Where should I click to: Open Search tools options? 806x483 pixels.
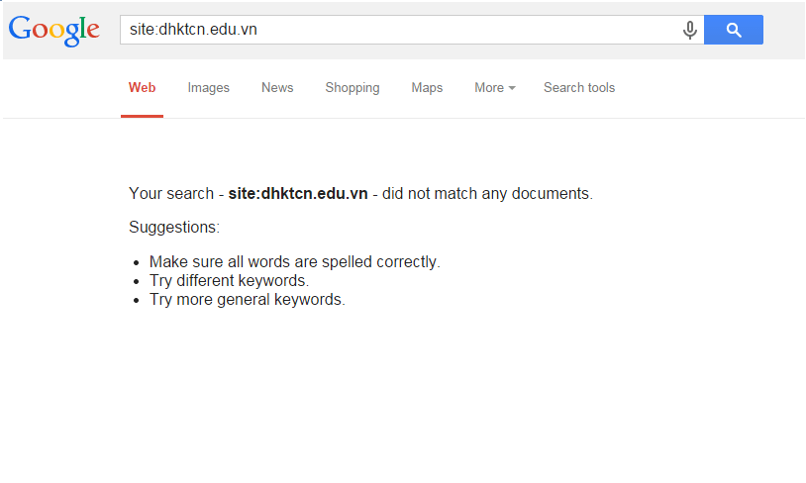(x=579, y=88)
